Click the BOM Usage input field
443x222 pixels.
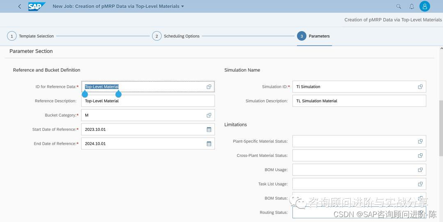tap(359, 170)
